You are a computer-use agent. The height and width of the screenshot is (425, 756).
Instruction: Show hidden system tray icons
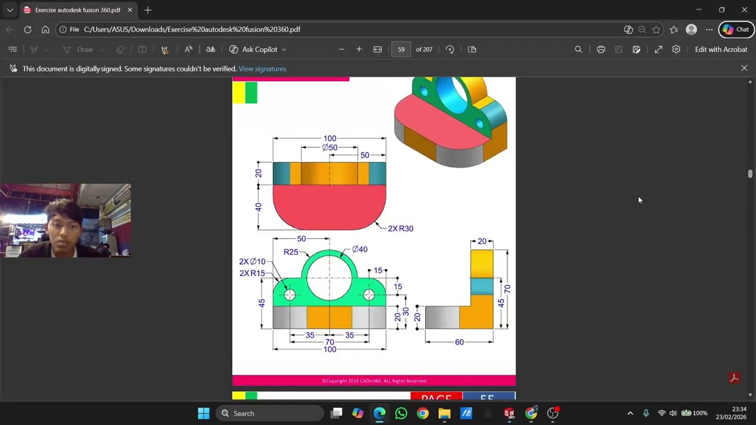point(630,413)
